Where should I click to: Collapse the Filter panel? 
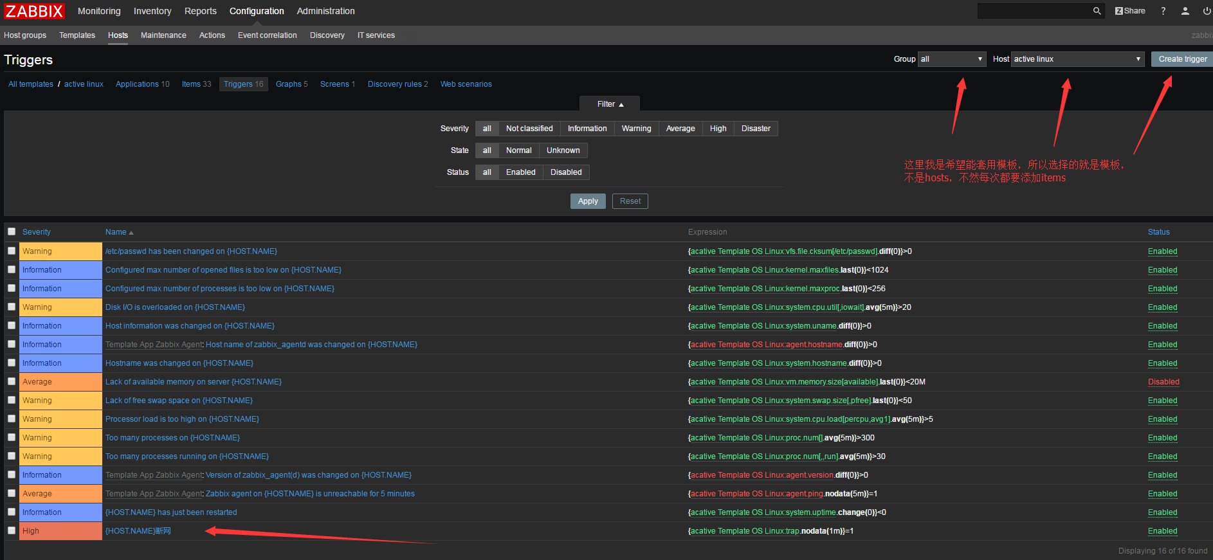[610, 104]
